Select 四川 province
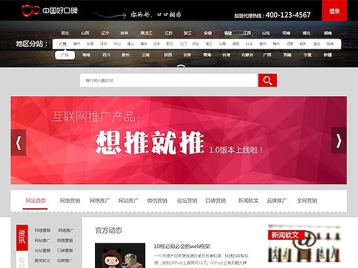Screen dimensions: 358x268 106,55
